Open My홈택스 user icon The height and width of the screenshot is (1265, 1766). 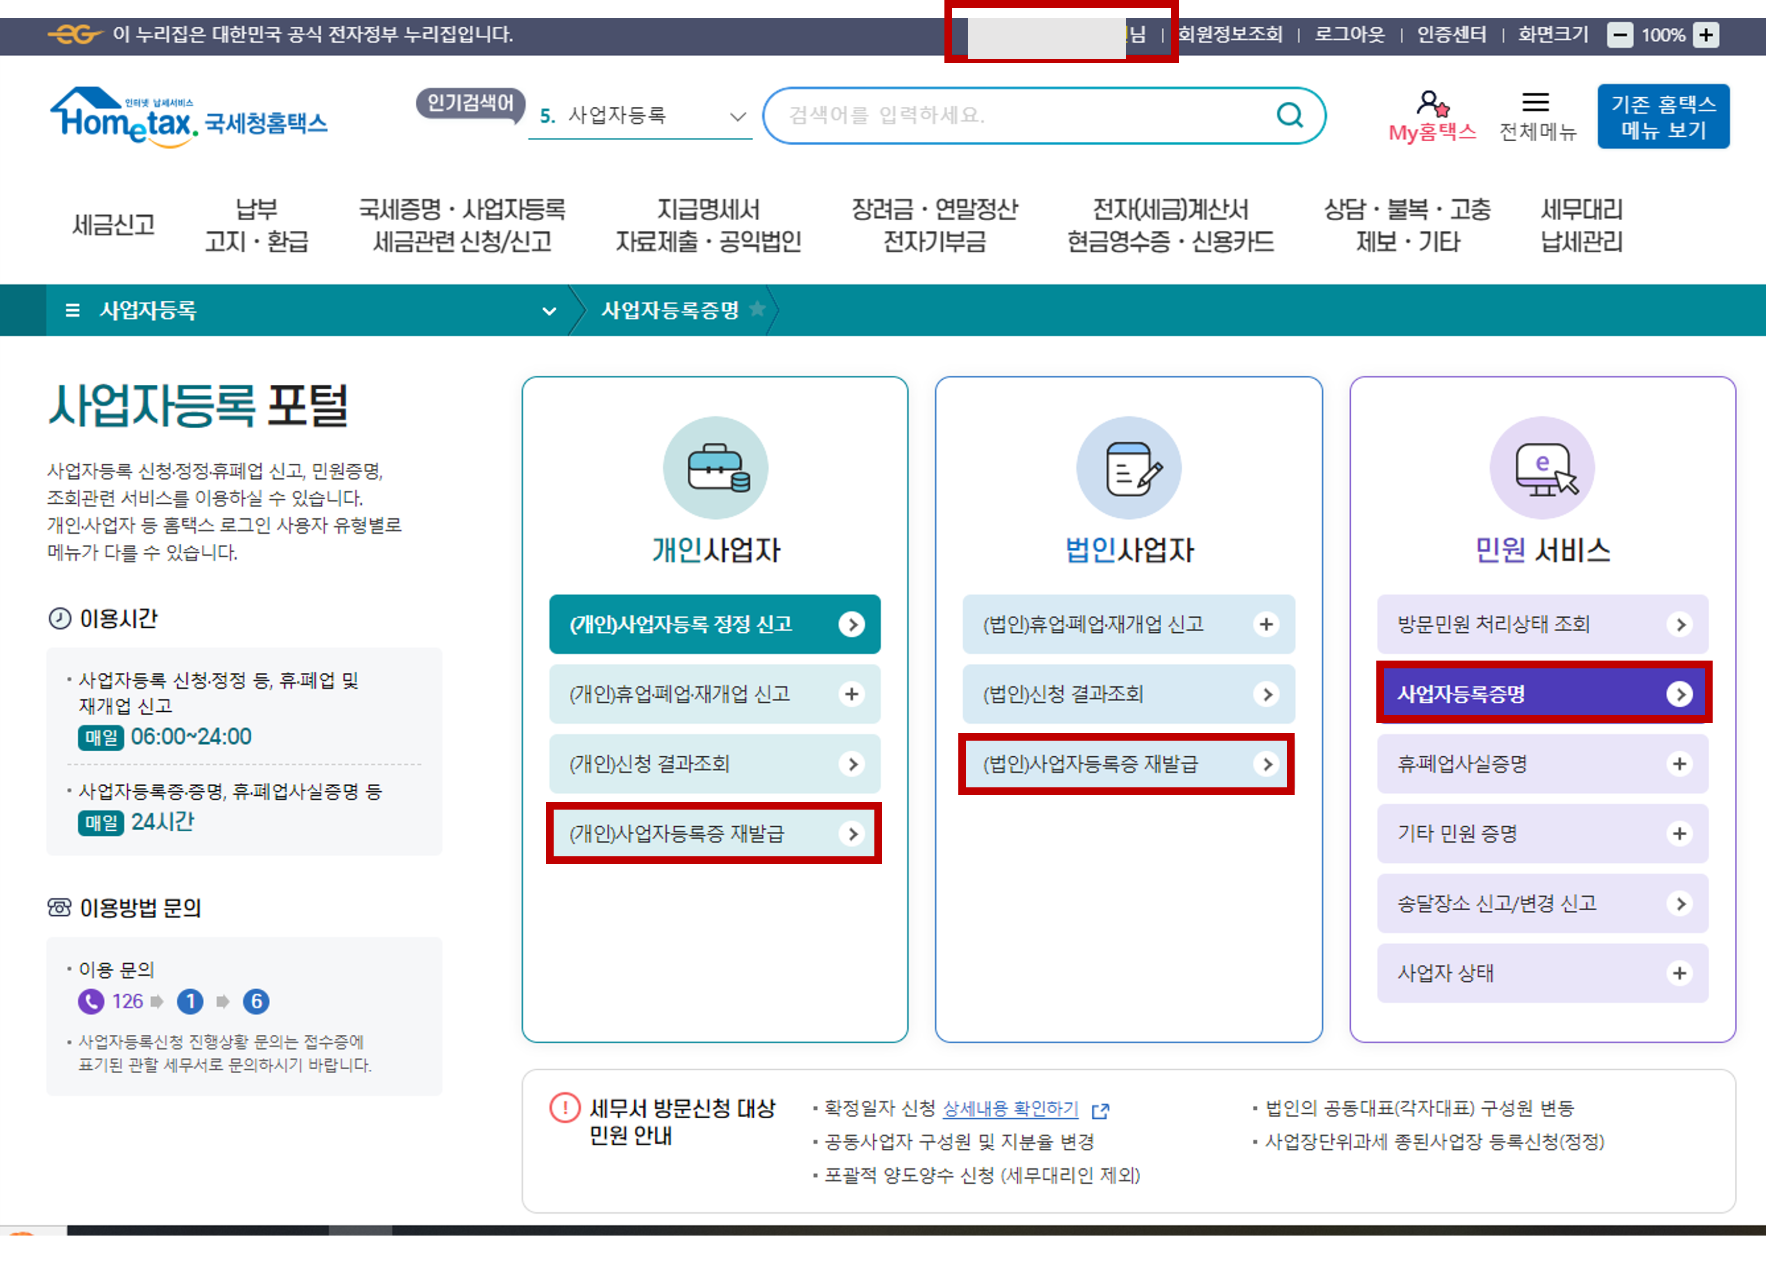click(x=1431, y=103)
